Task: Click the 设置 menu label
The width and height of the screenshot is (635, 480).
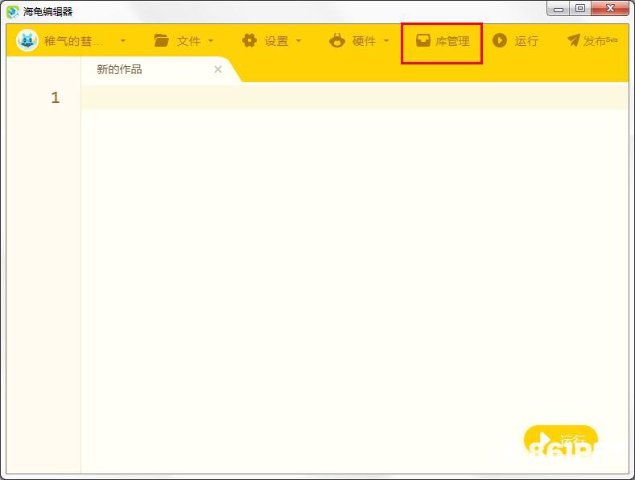Action: point(277,41)
